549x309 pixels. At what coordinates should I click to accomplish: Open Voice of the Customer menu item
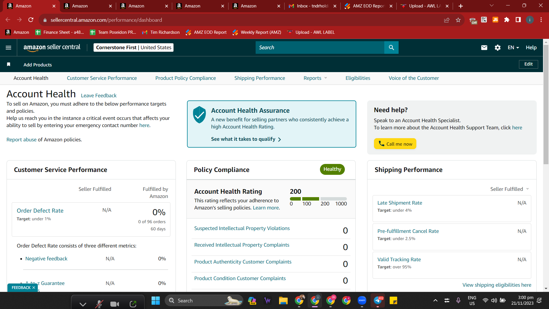pos(414,78)
